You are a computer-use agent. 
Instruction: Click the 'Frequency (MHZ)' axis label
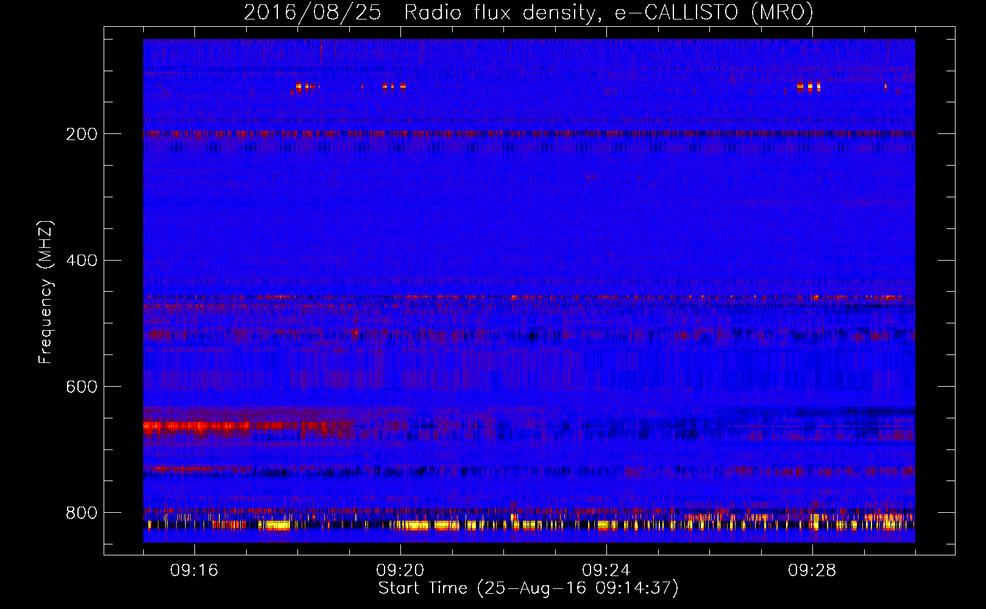[46, 292]
